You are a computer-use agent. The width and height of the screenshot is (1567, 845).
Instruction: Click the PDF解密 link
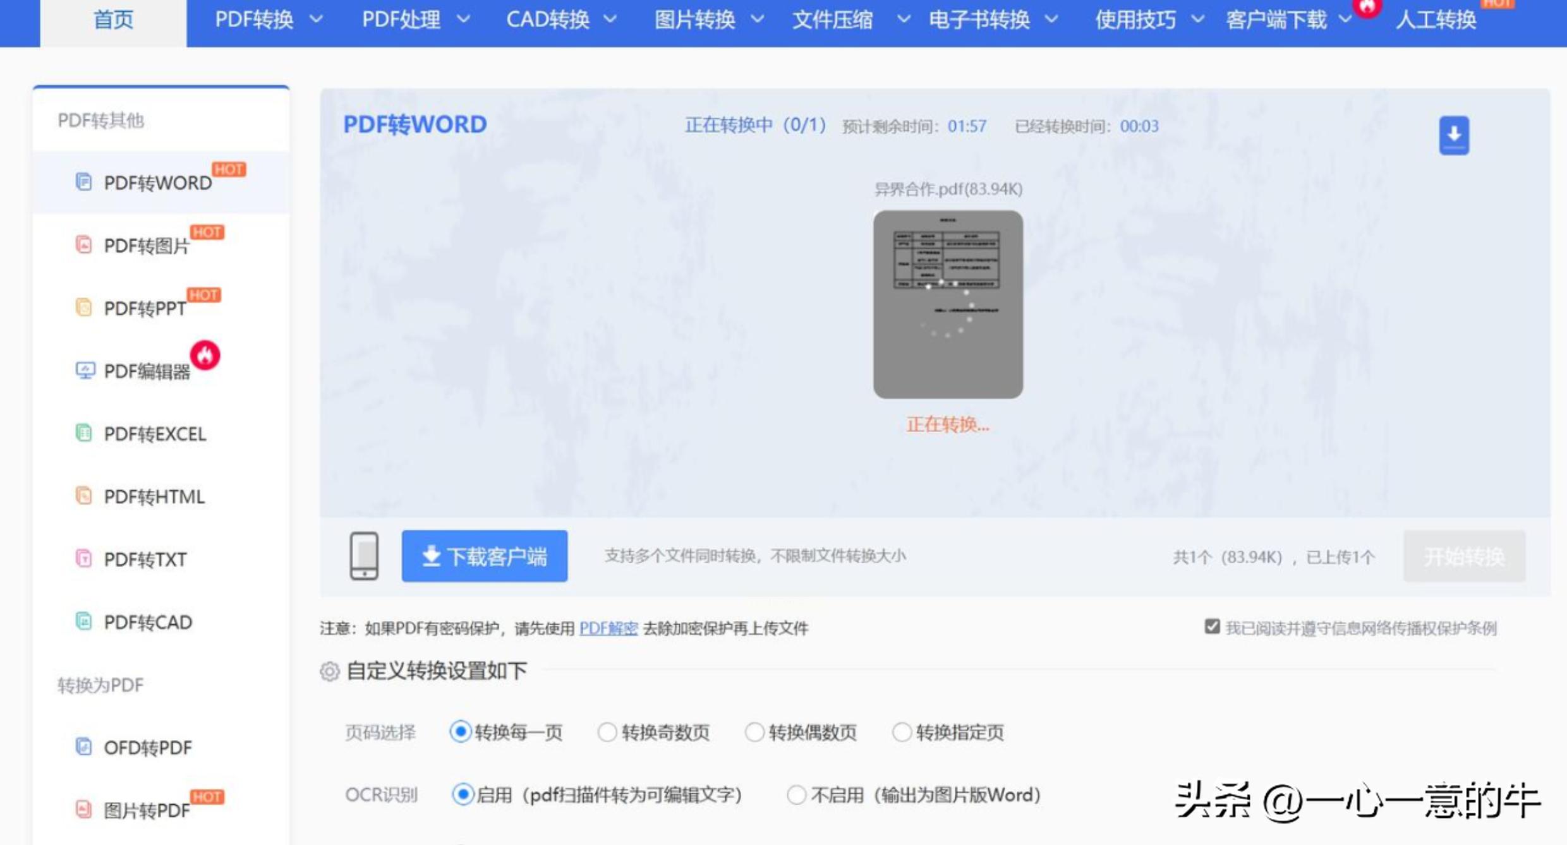pyautogui.click(x=609, y=628)
